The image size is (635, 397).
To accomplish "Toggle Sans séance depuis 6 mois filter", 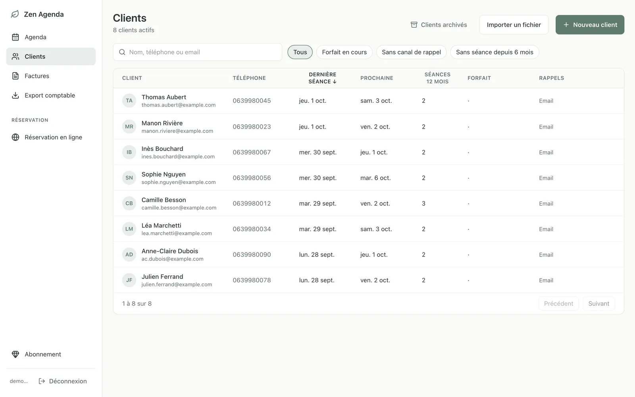I will point(495,52).
